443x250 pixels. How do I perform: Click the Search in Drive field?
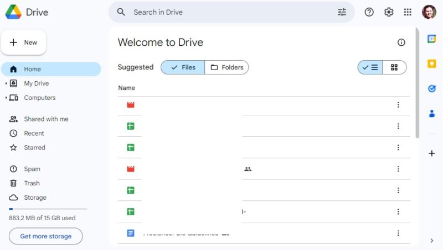(231, 12)
